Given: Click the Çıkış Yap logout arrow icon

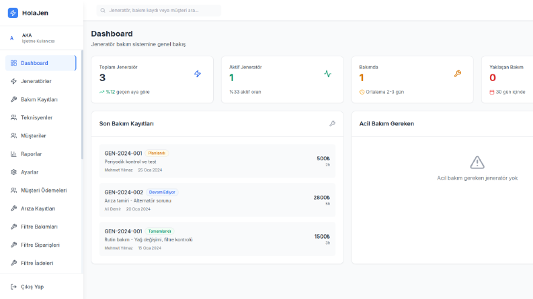Looking at the screenshot, I should pyautogui.click(x=13, y=287).
